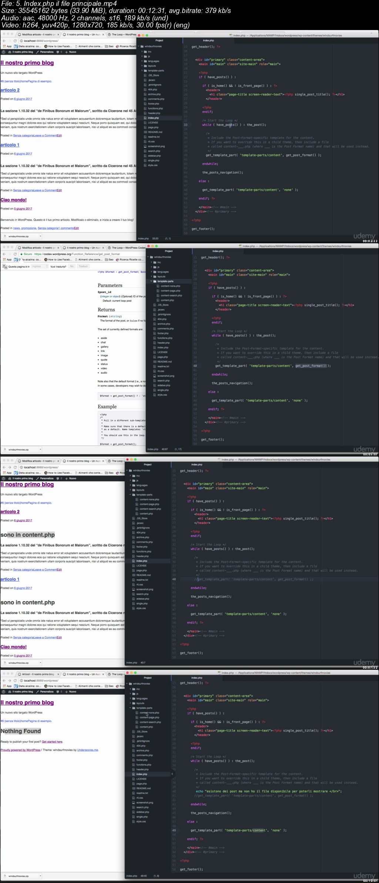Reload the page in first frame browser
Viewport: 379px width, 883px height.
click(15, 41)
